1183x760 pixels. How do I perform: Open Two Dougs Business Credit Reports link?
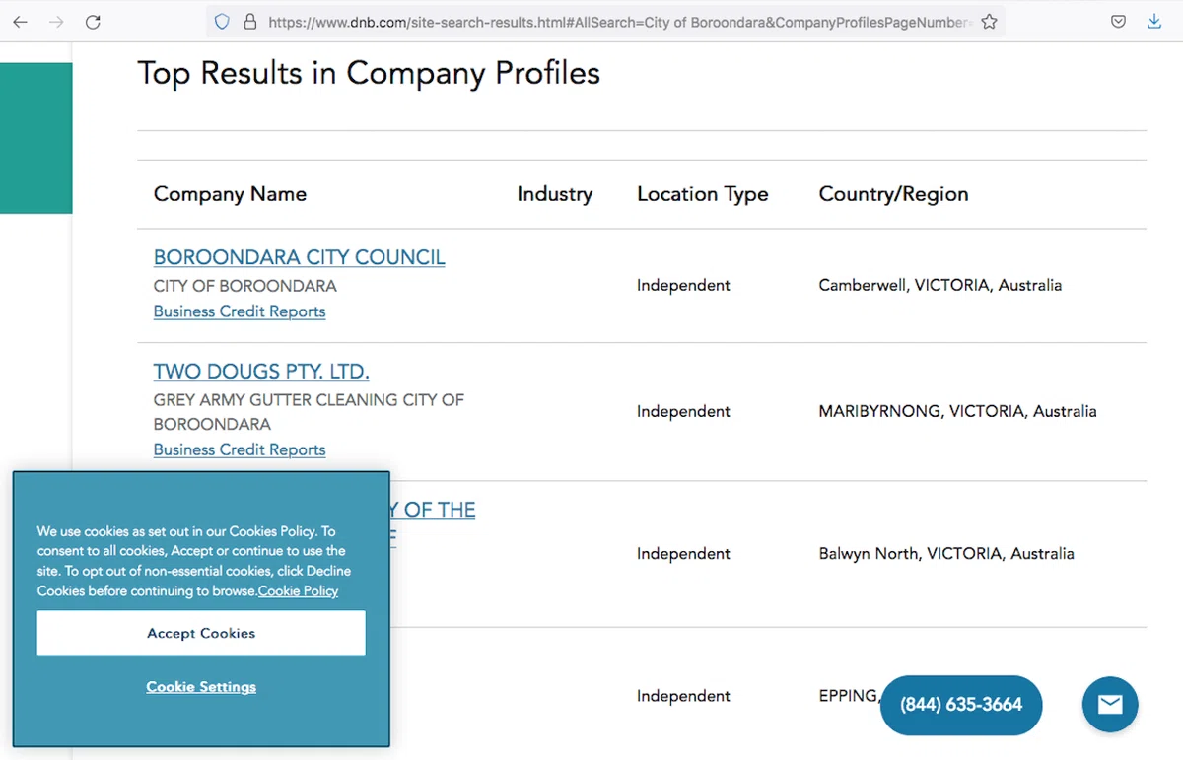pos(240,449)
